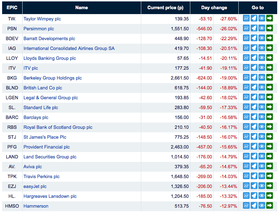The width and height of the screenshot is (280, 214).
Task: Click the bell icon in the LGEN row
Action: pyautogui.click(x=254, y=97)
